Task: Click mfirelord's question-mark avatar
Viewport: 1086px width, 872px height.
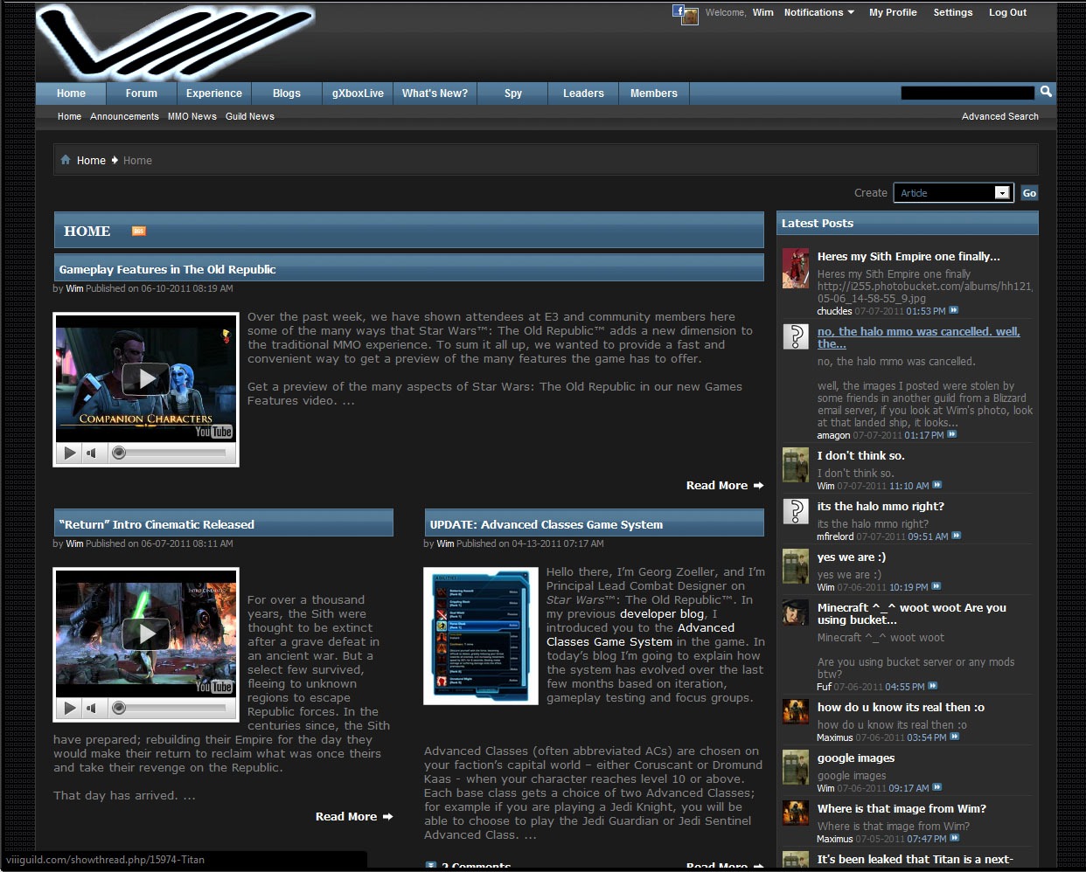Action: 796,511
